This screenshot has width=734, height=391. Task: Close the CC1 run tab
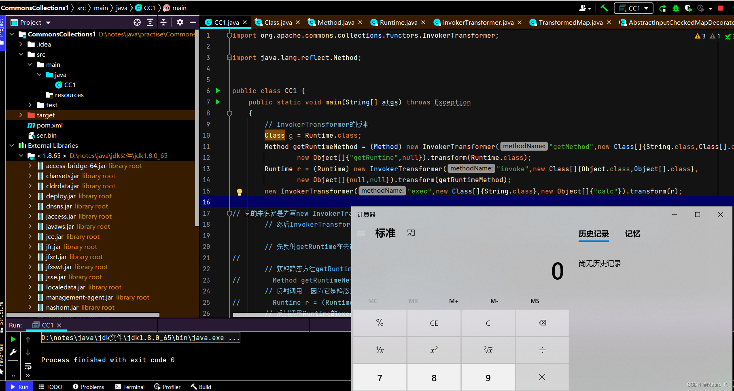59,325
